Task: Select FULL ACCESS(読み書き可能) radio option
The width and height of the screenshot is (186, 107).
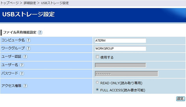Action: click(x=97, y=90)
